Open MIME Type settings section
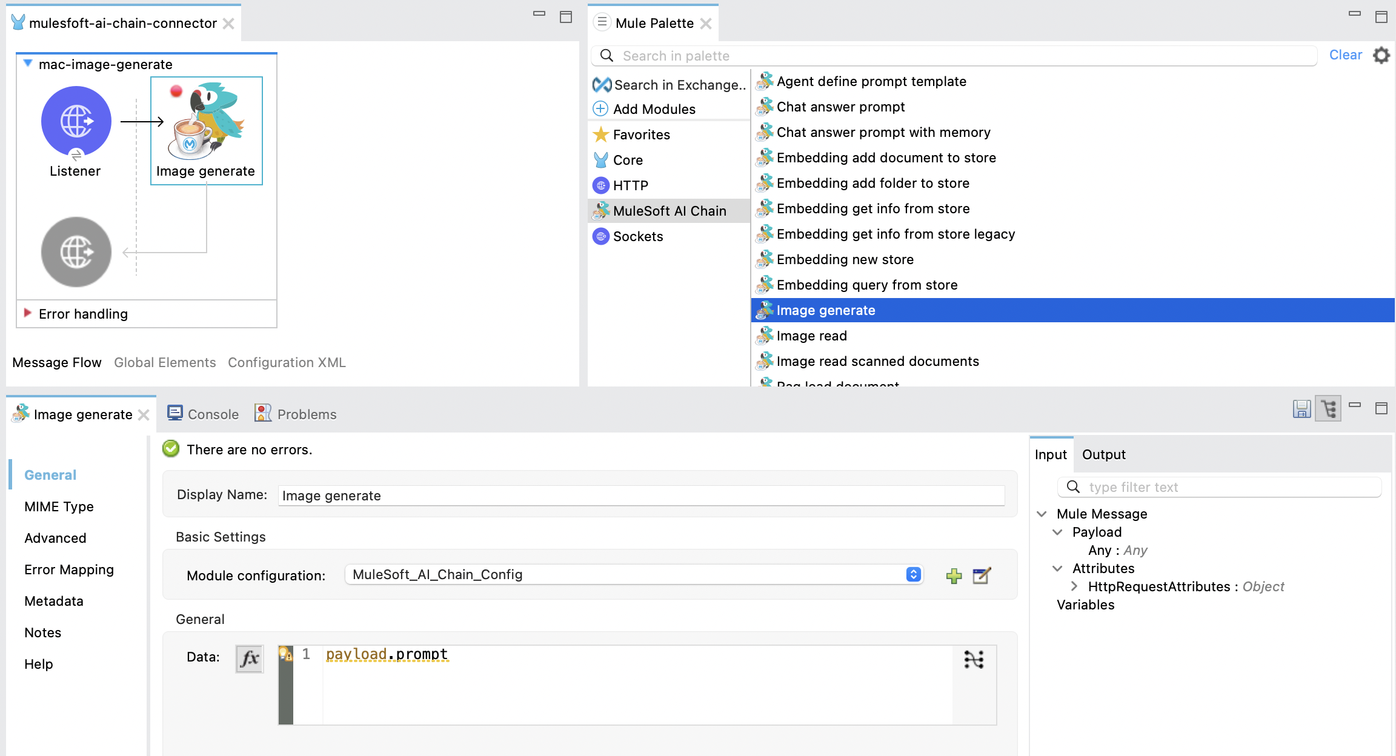The height and width of the screenshot is (756, 1396). [59, 506]
